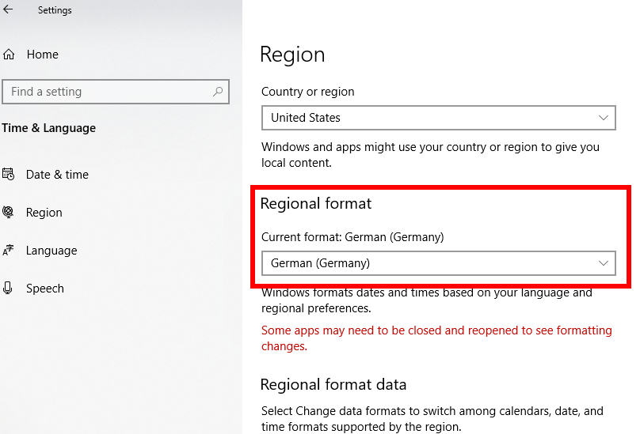
Task: Click the Home house icon
Action: tap(9, 55)
